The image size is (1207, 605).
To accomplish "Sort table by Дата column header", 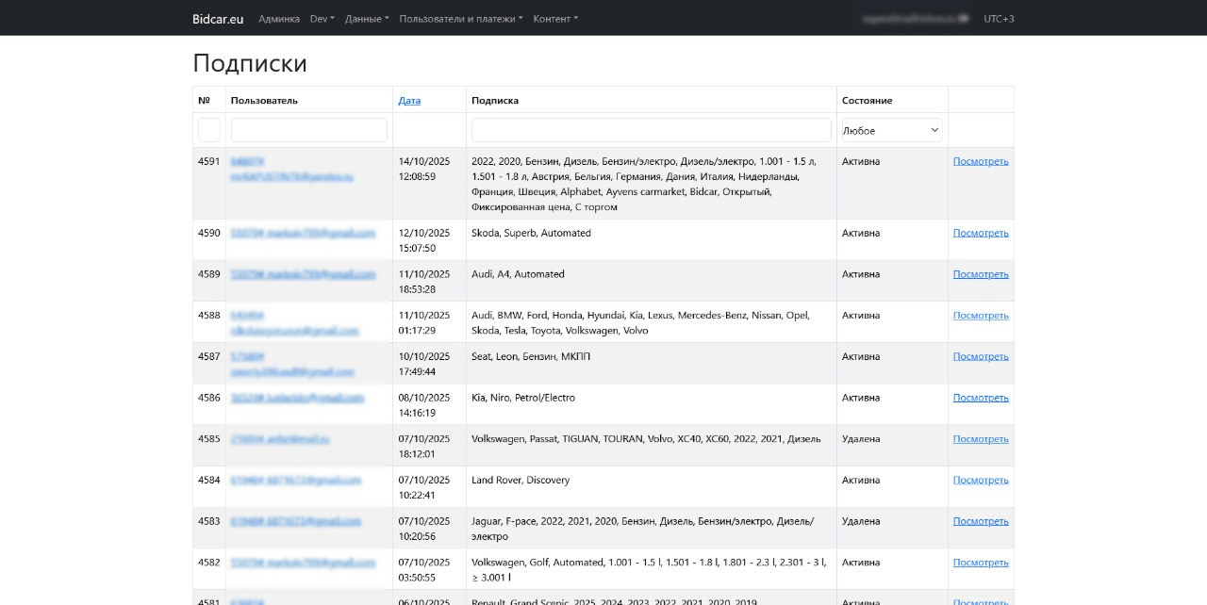I will coord(409,101).
